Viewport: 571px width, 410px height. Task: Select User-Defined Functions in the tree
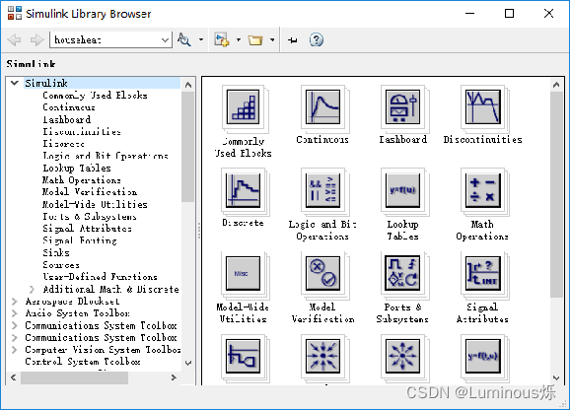point(101,277)
